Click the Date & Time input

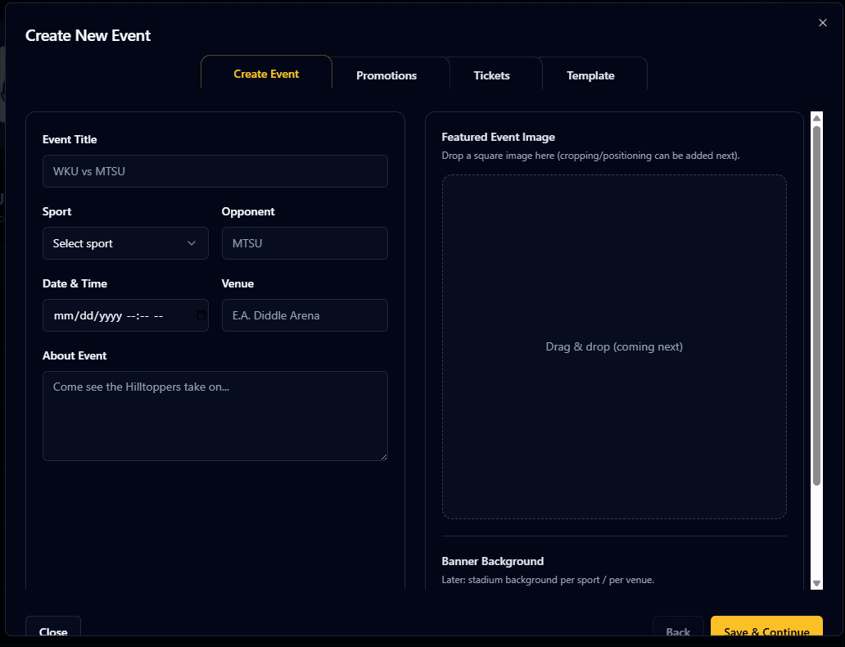click(115, 315)
